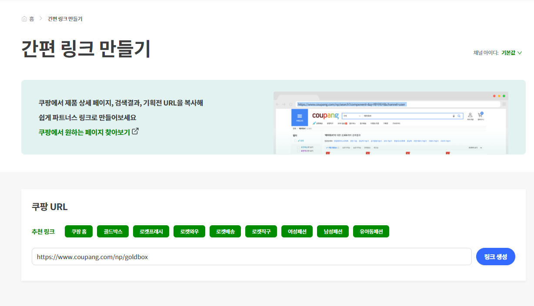Click the external link icon beside 찾아보기
This screenshot has width=534, height=306.
point(135,131)
